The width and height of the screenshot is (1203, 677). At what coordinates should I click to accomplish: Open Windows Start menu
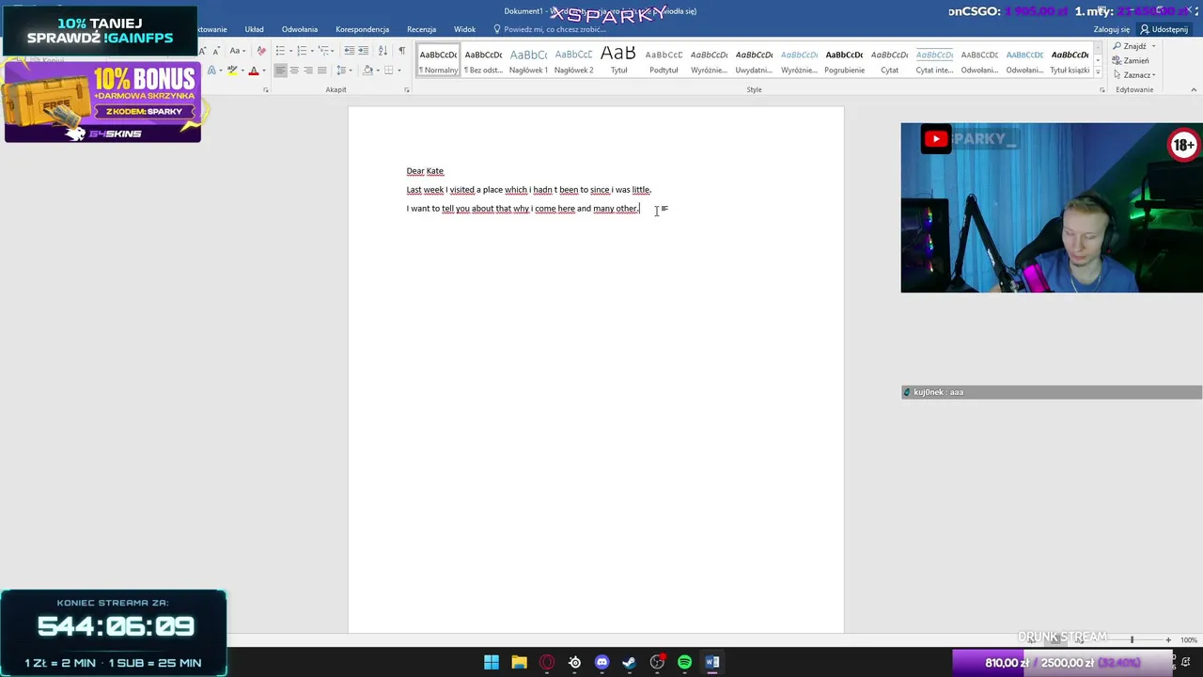point(492,662)
